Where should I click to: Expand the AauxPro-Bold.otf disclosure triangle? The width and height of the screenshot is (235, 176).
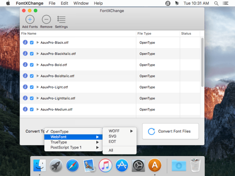point(38,65)
